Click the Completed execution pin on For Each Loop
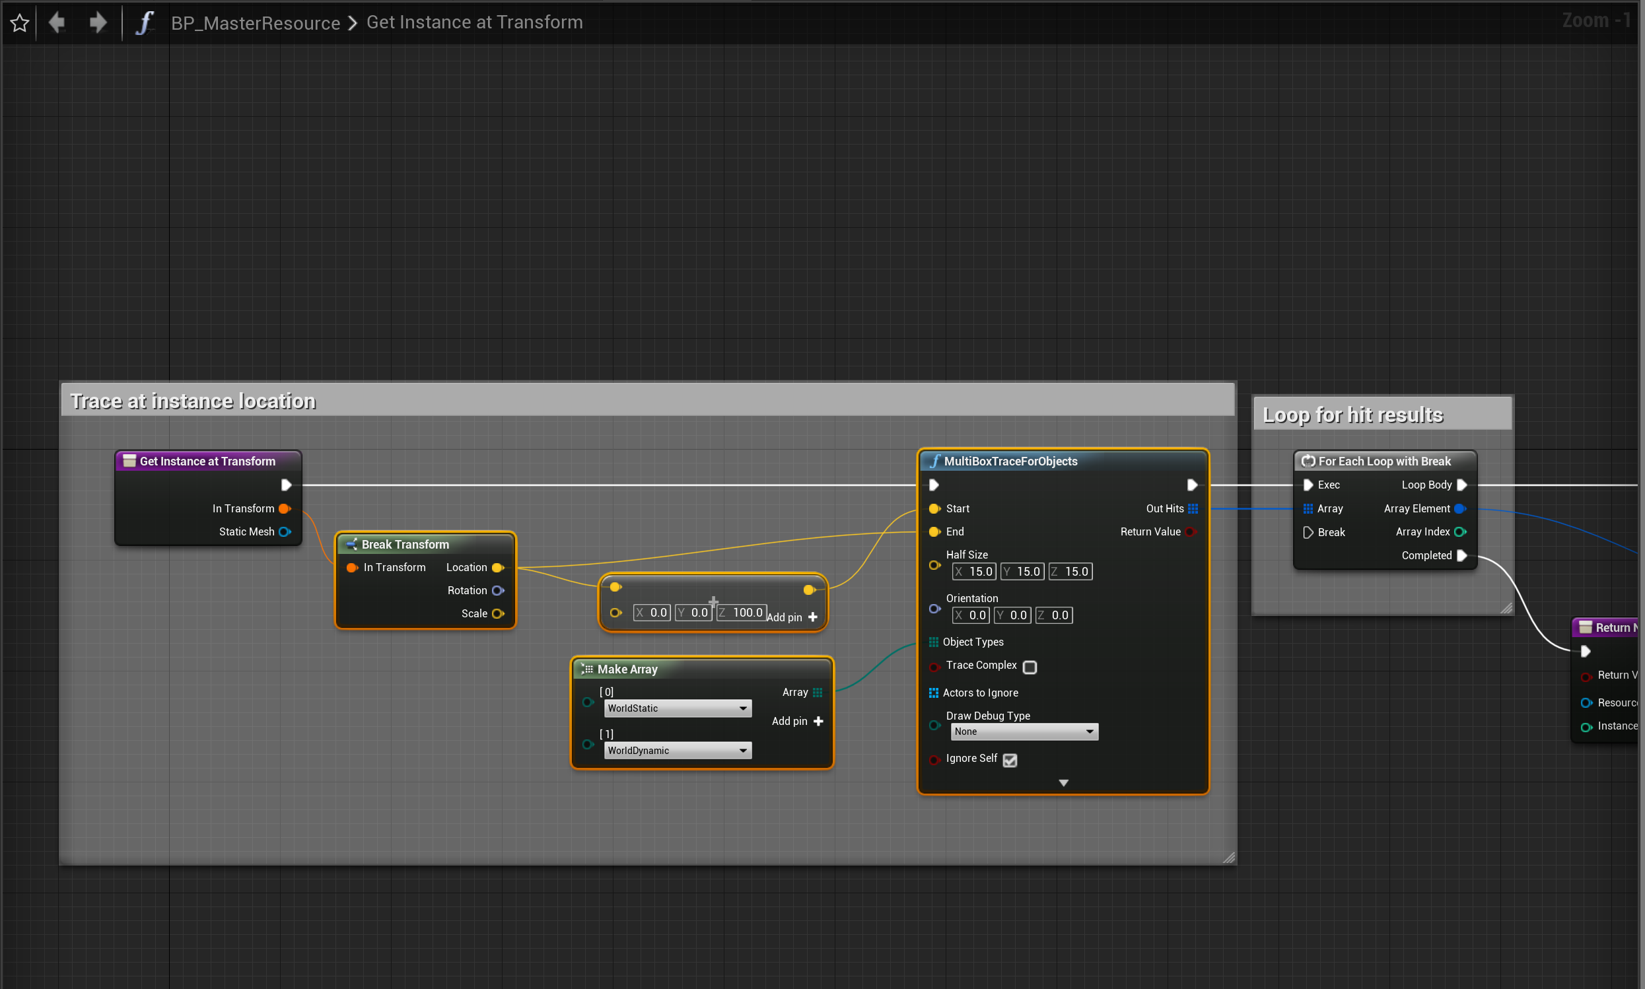This screenshot has height=989, width=1645. point(1461,556)
